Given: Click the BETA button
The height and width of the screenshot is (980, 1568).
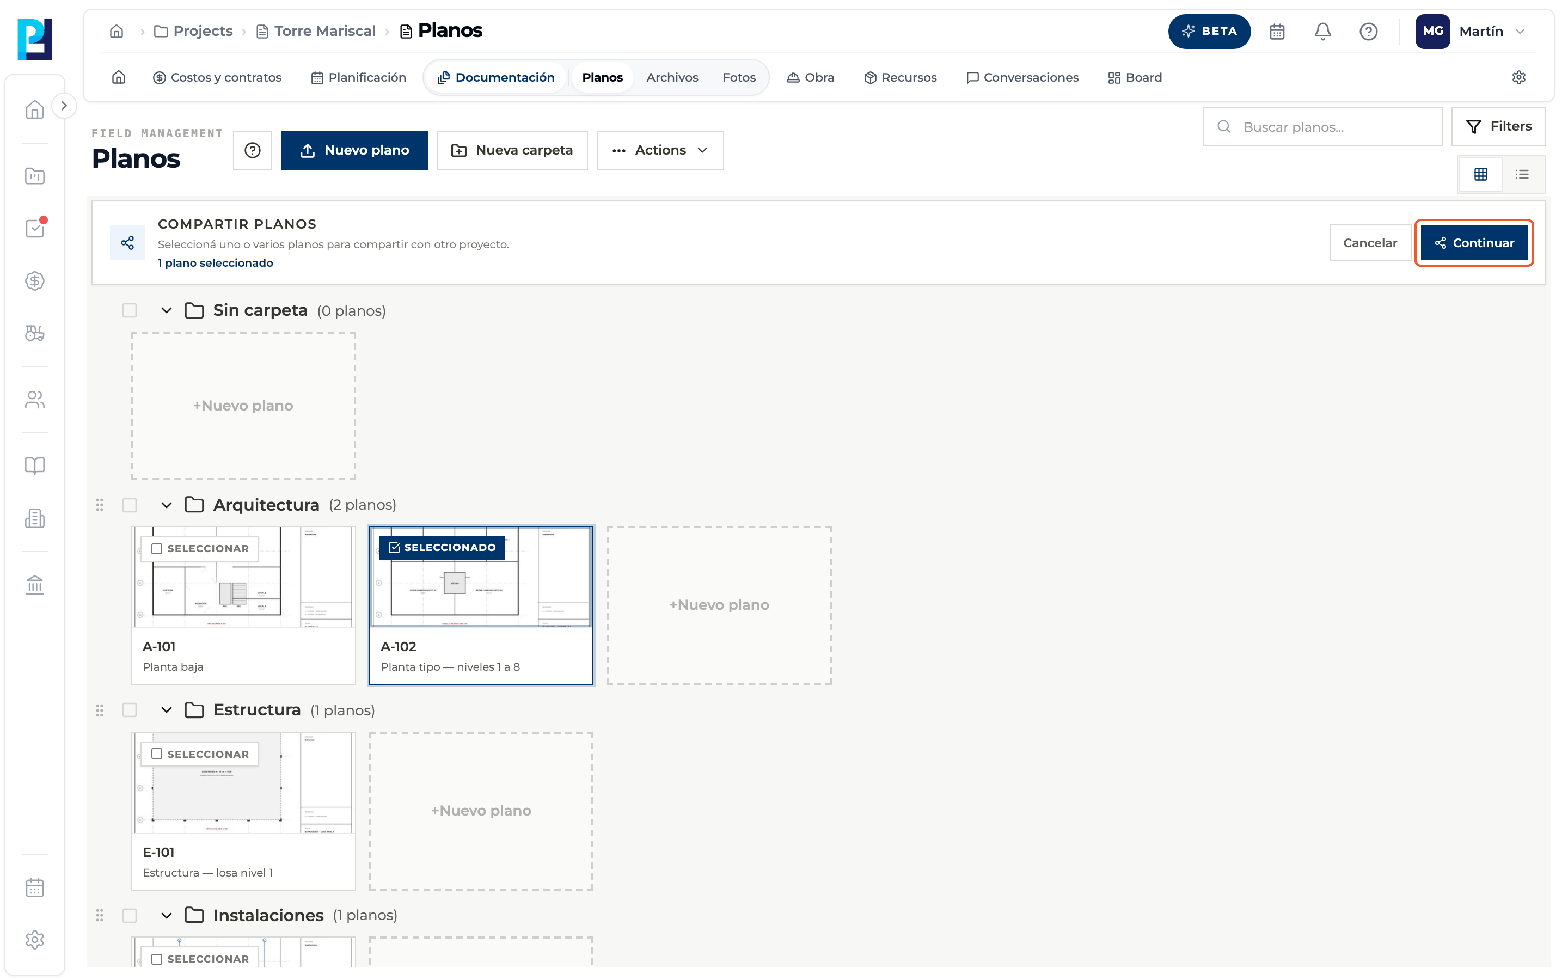Looking at the screenshot, I should click(x=1209, y=31).
